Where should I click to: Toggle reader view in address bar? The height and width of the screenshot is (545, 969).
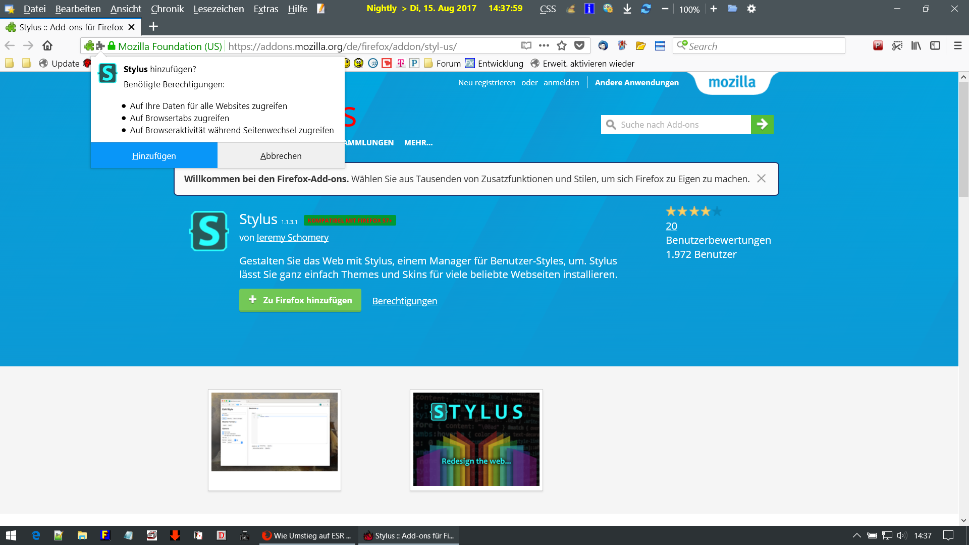click(526, 46)
